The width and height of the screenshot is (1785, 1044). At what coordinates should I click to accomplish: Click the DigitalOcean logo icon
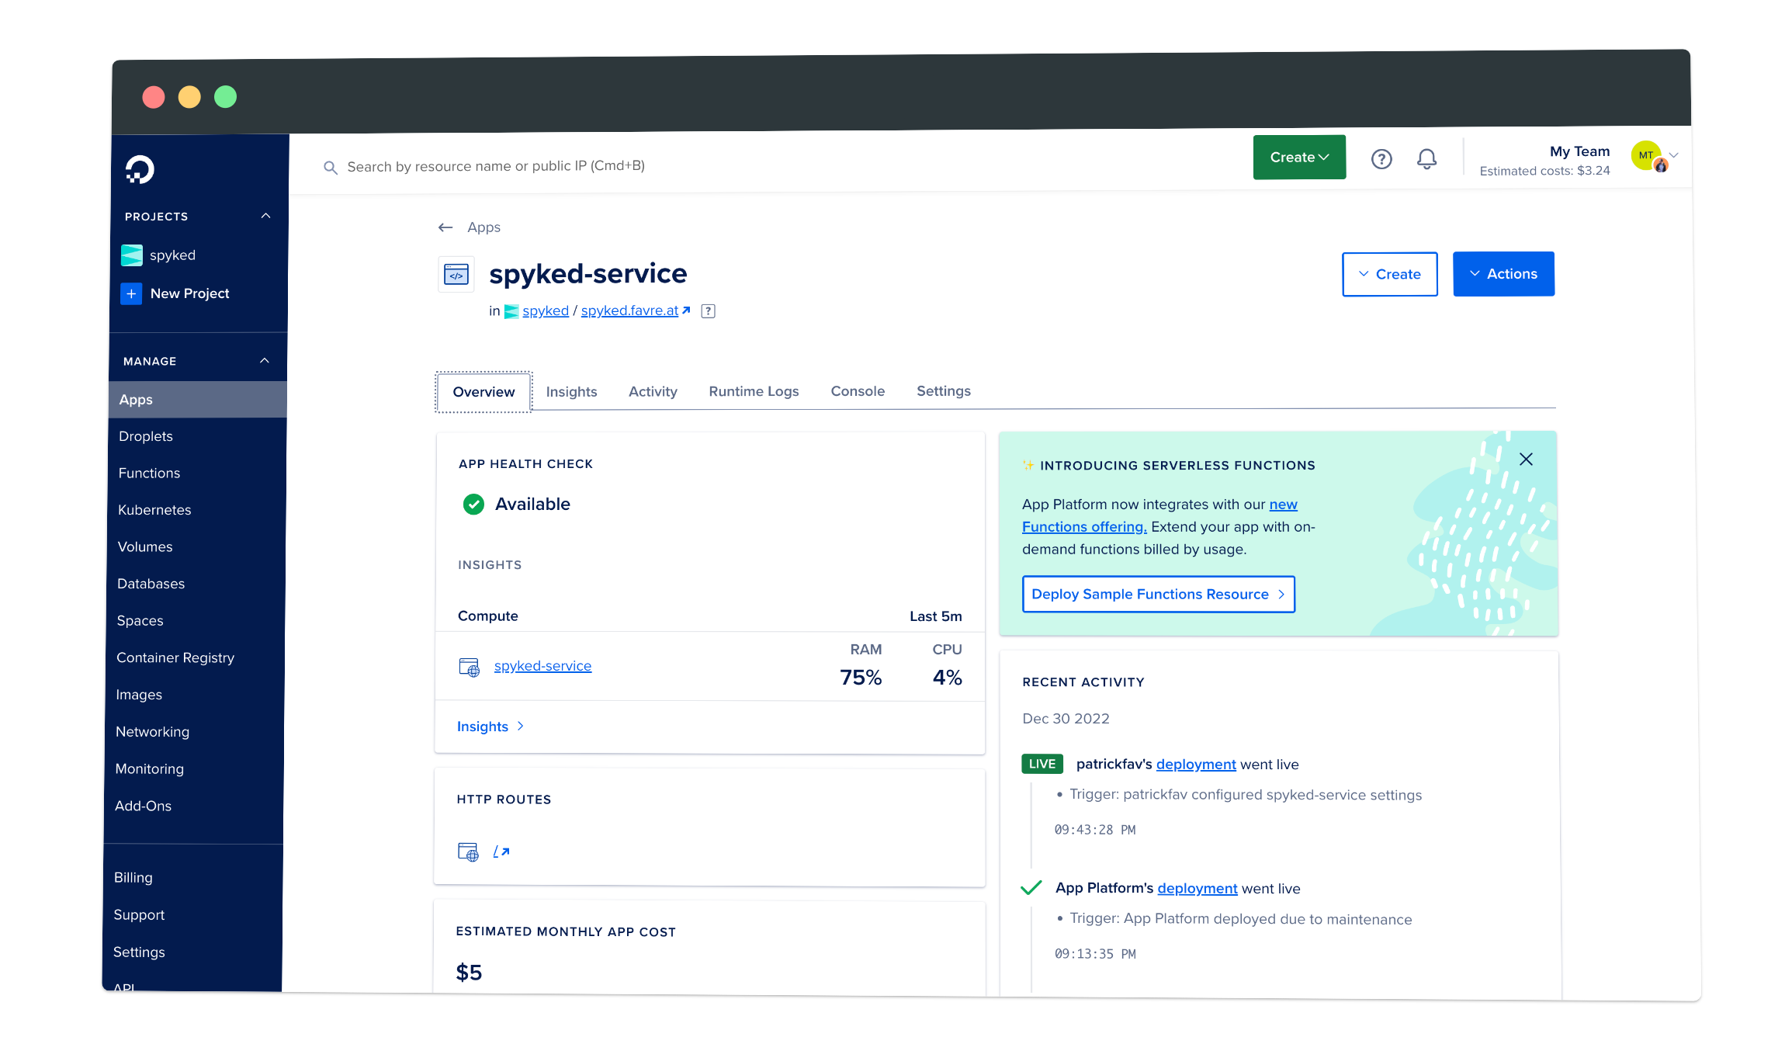[140, 169]
